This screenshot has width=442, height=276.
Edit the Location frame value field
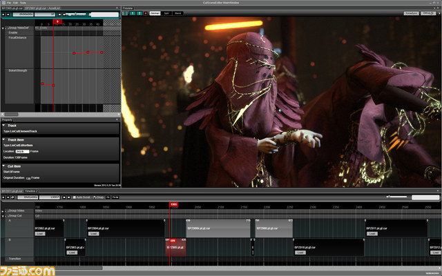[x=22, y=152]
